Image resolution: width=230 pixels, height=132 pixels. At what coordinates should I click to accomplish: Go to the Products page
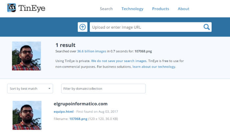pyautogui.click(x=160, y=9)
